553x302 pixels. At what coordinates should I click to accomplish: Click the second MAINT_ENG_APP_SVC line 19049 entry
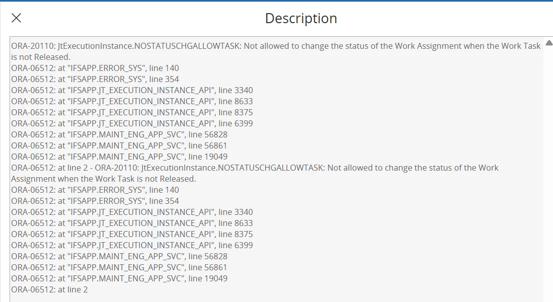click(119, 278)
